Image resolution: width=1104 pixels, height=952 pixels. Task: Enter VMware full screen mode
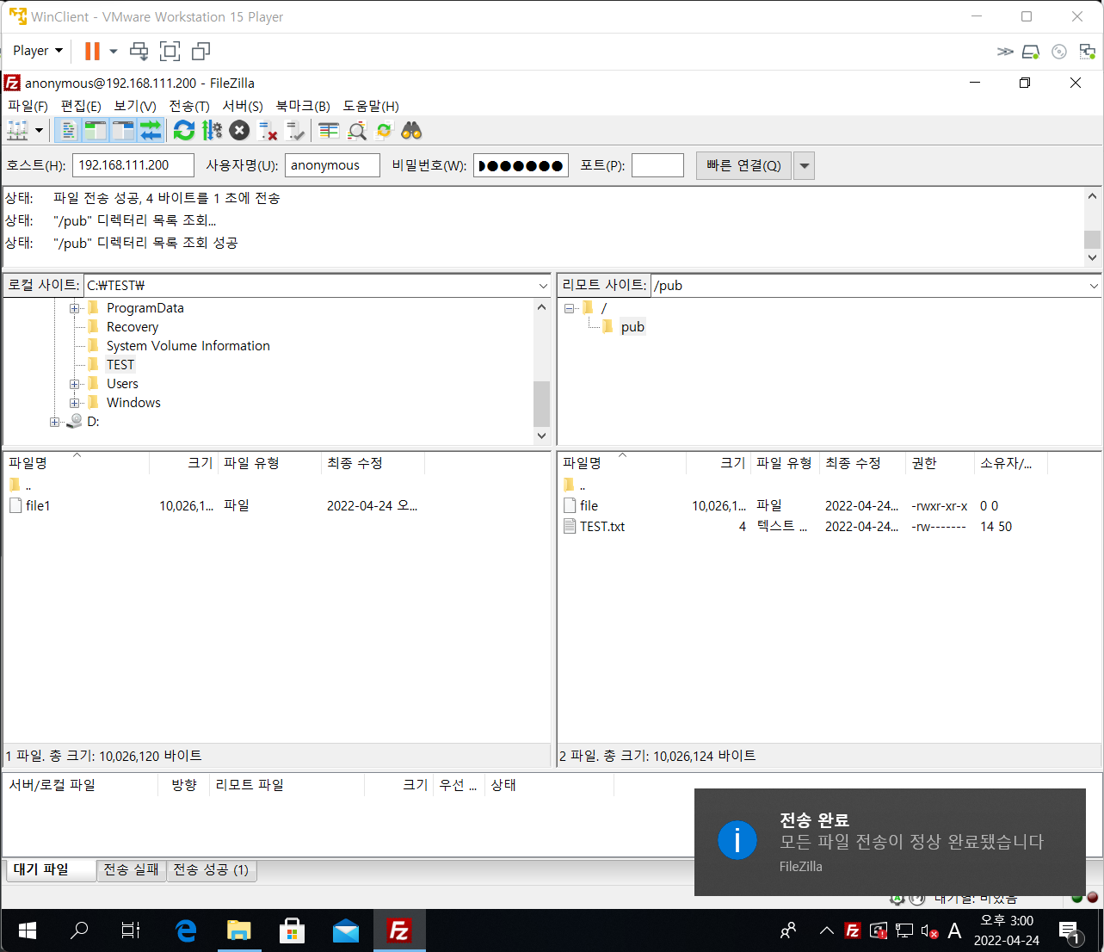point(170,52)
